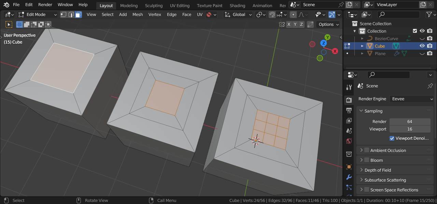This screenshot has width=437, height=204.
Task: Open the outliner filter dropdown
Action: coord(431,15)
